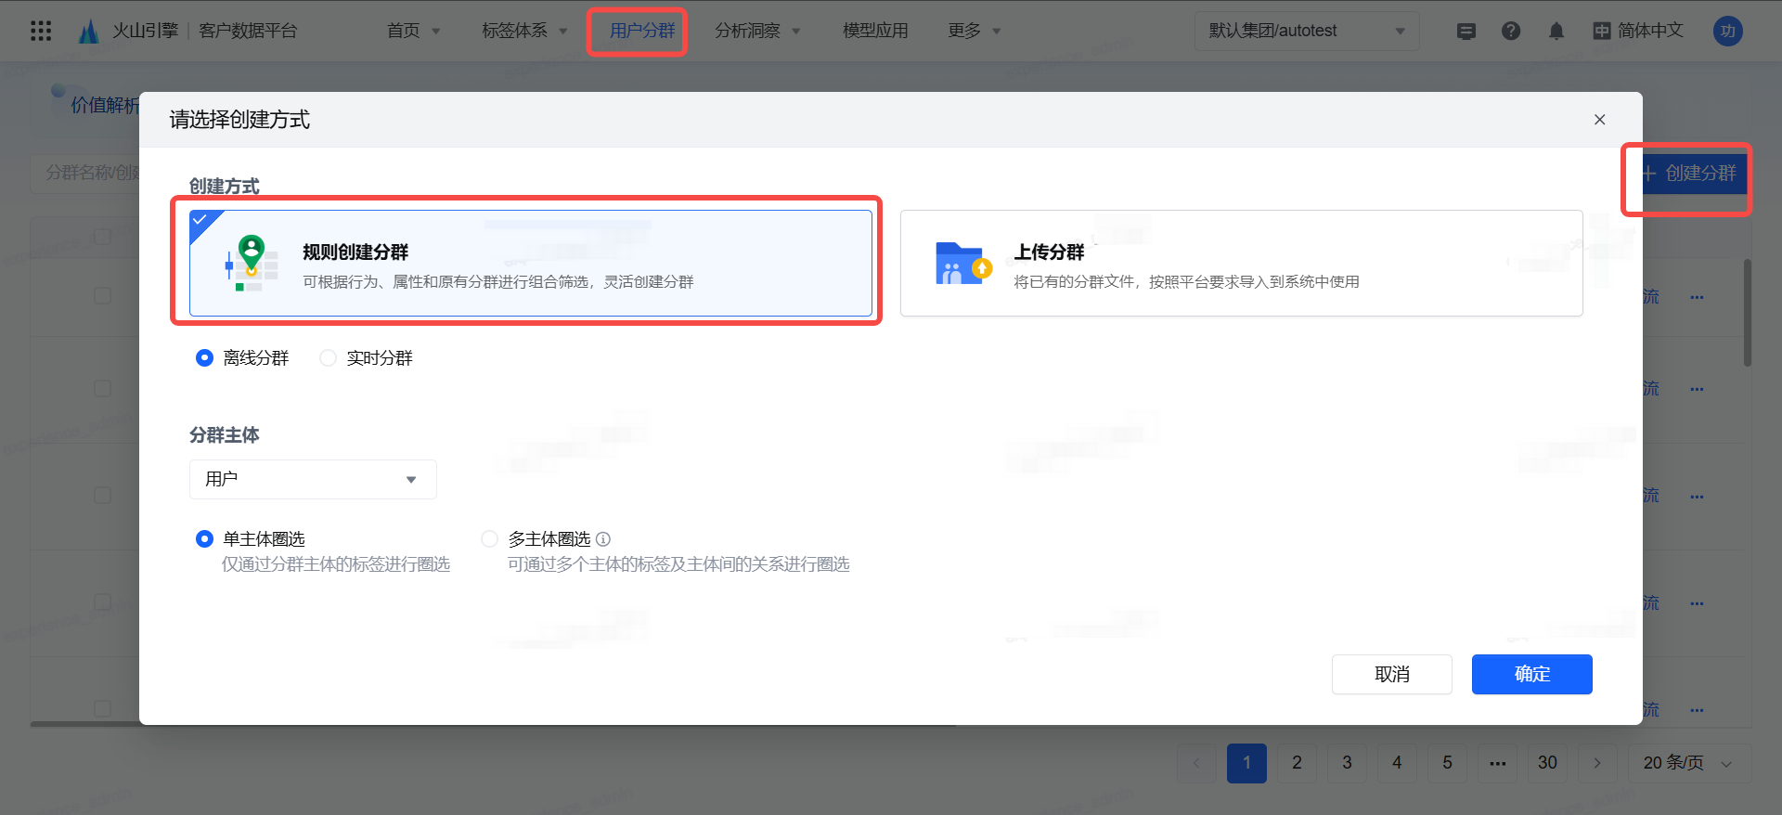Click the user avatar in header

1727,31
